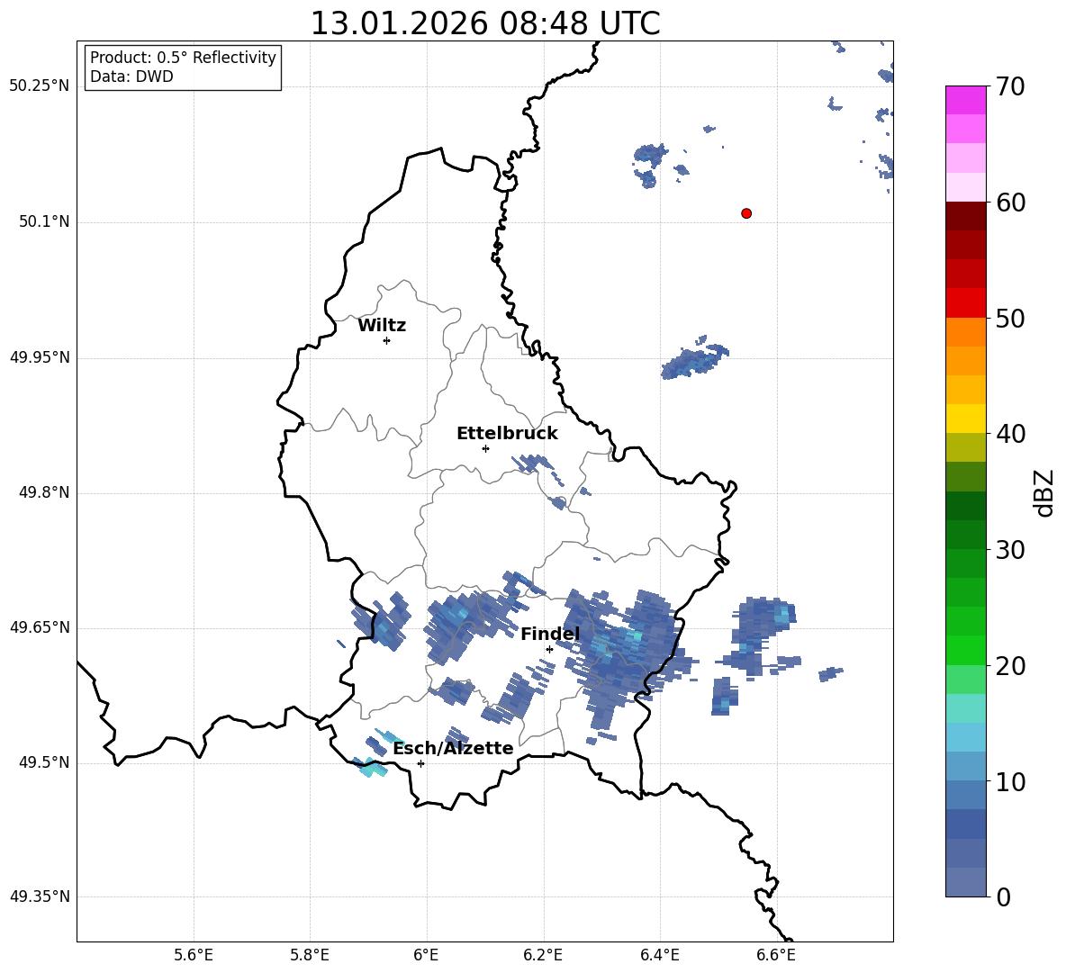Click the 6.4°E longitude label
Image resolution: width=1066 pixels, height=973 pixels.
(x=659, y=955)
